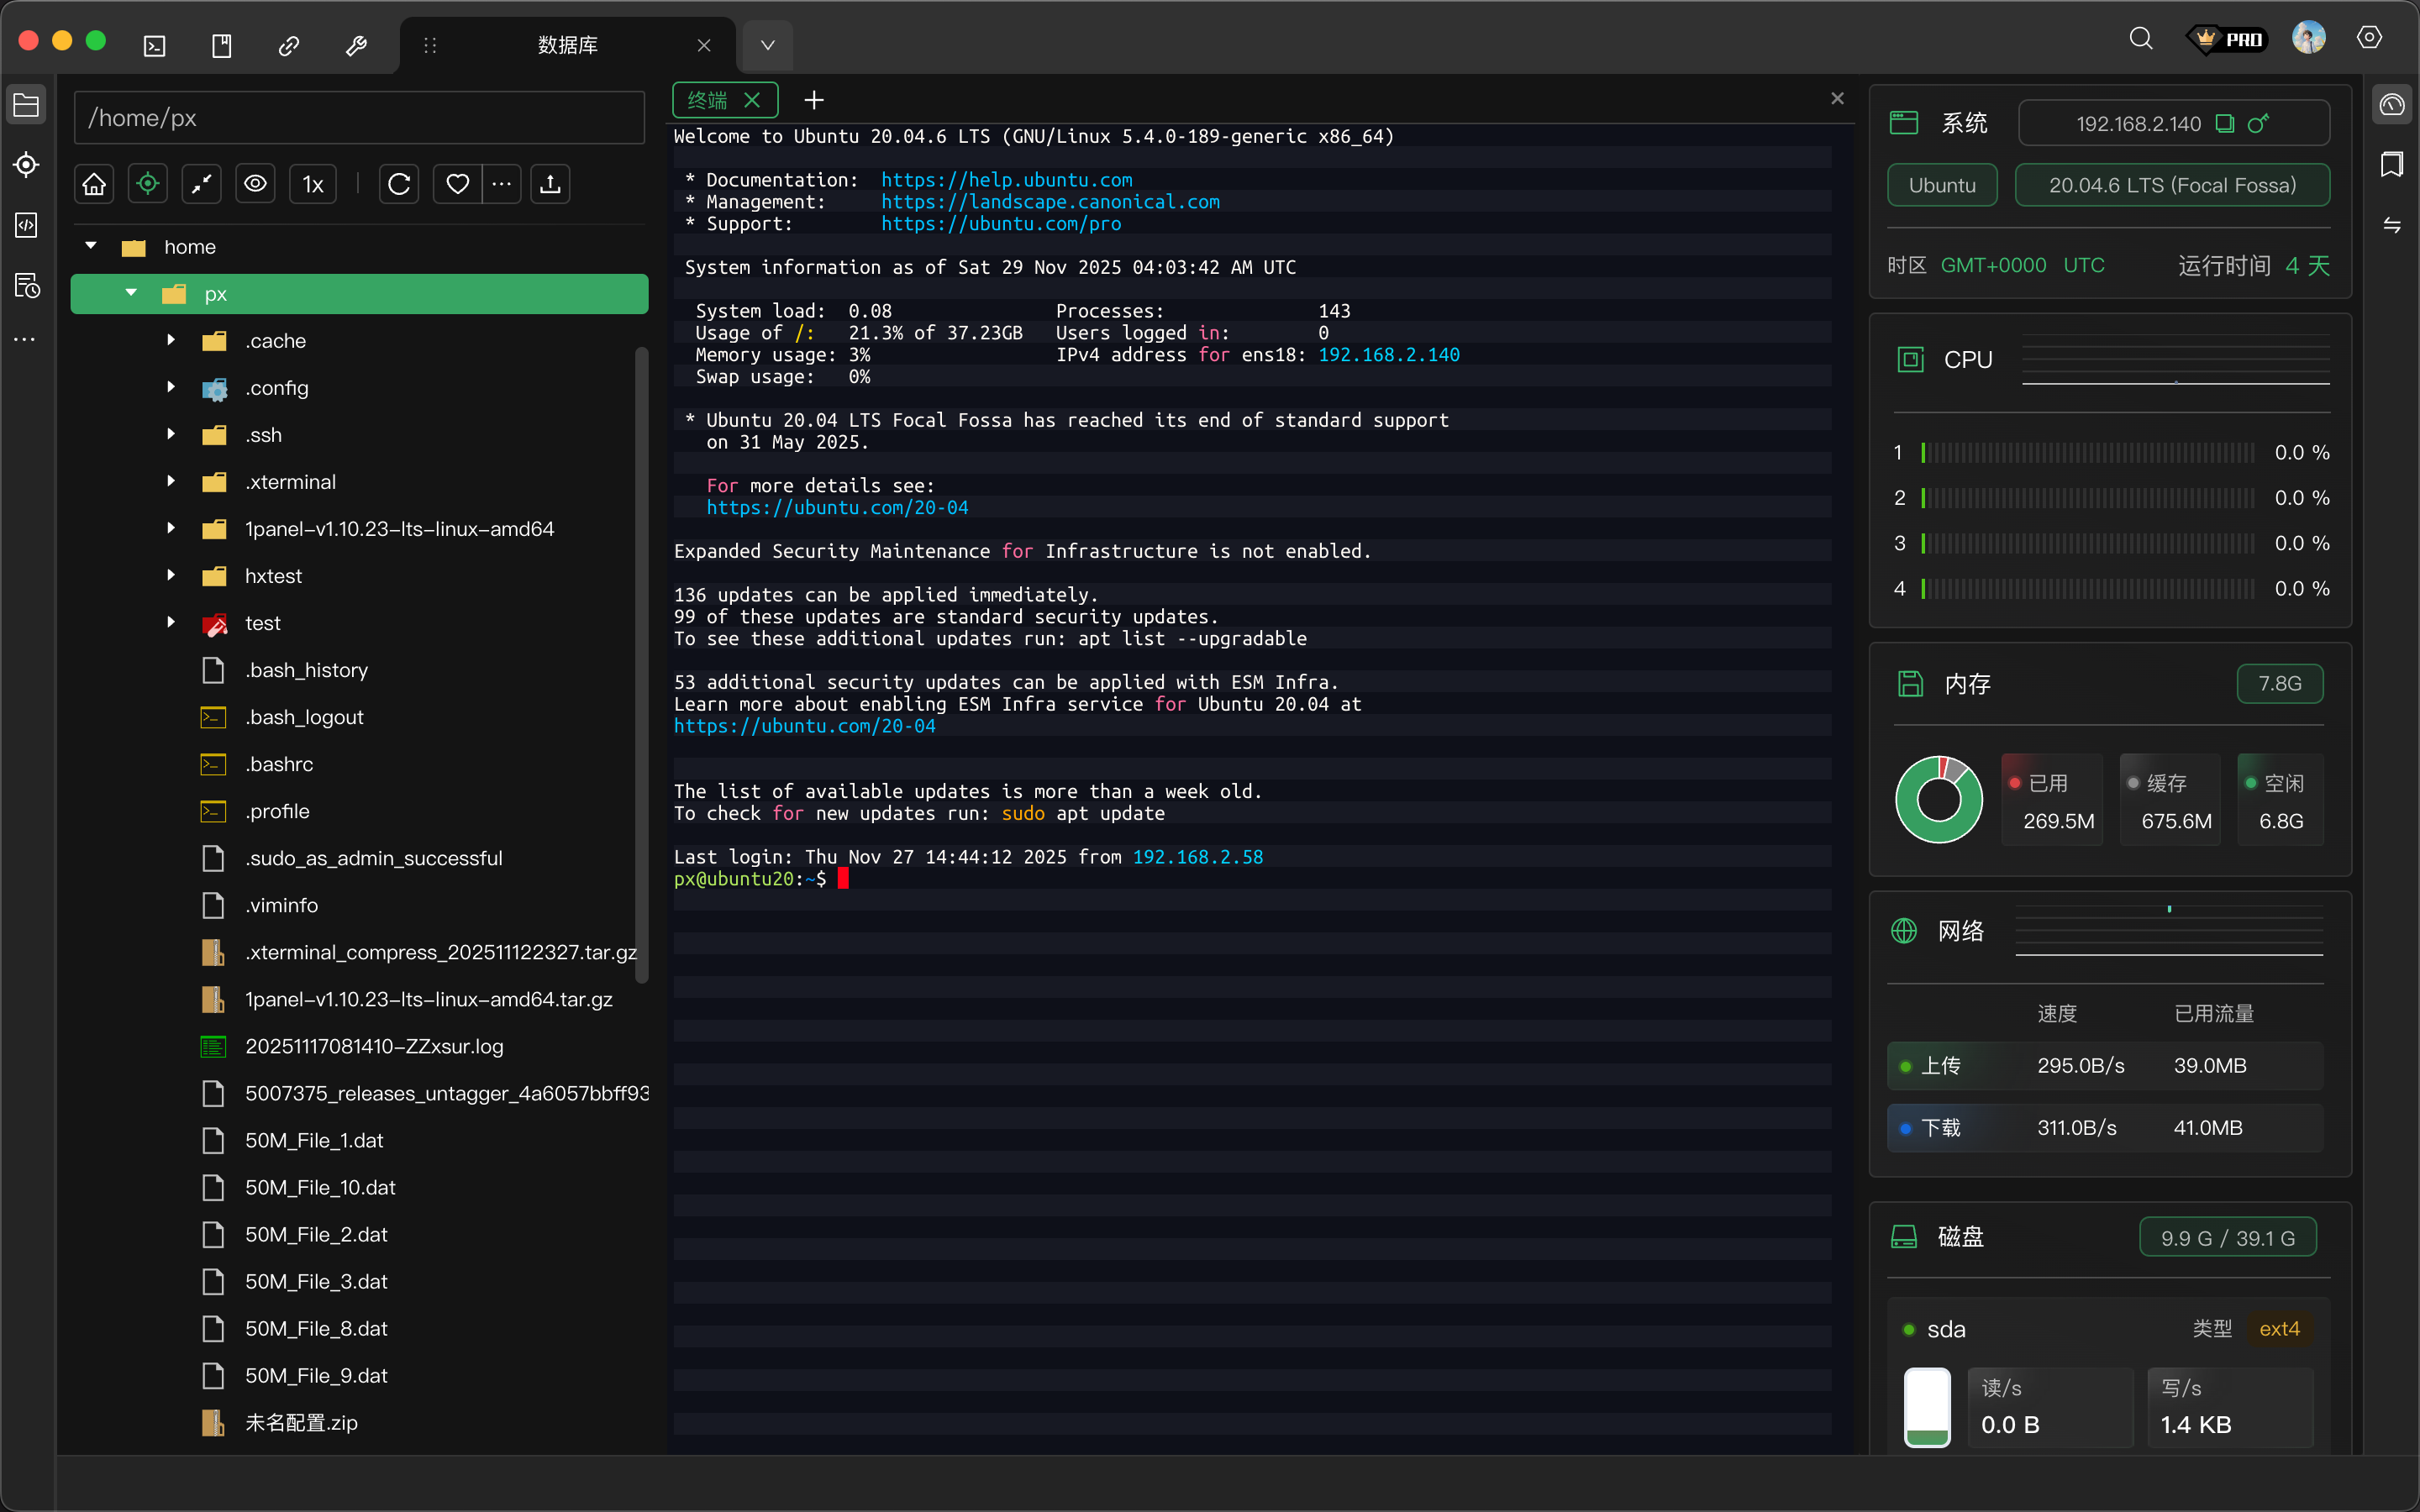Image resolution: width=2420 pixels, height=1512 pixels.
Task: Open the wrench tools icon in title bar
Action: (x=356, y=46)
